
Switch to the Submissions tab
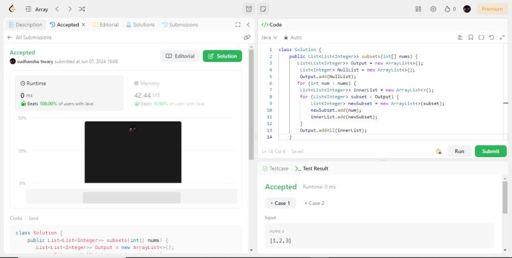(180, 25)
